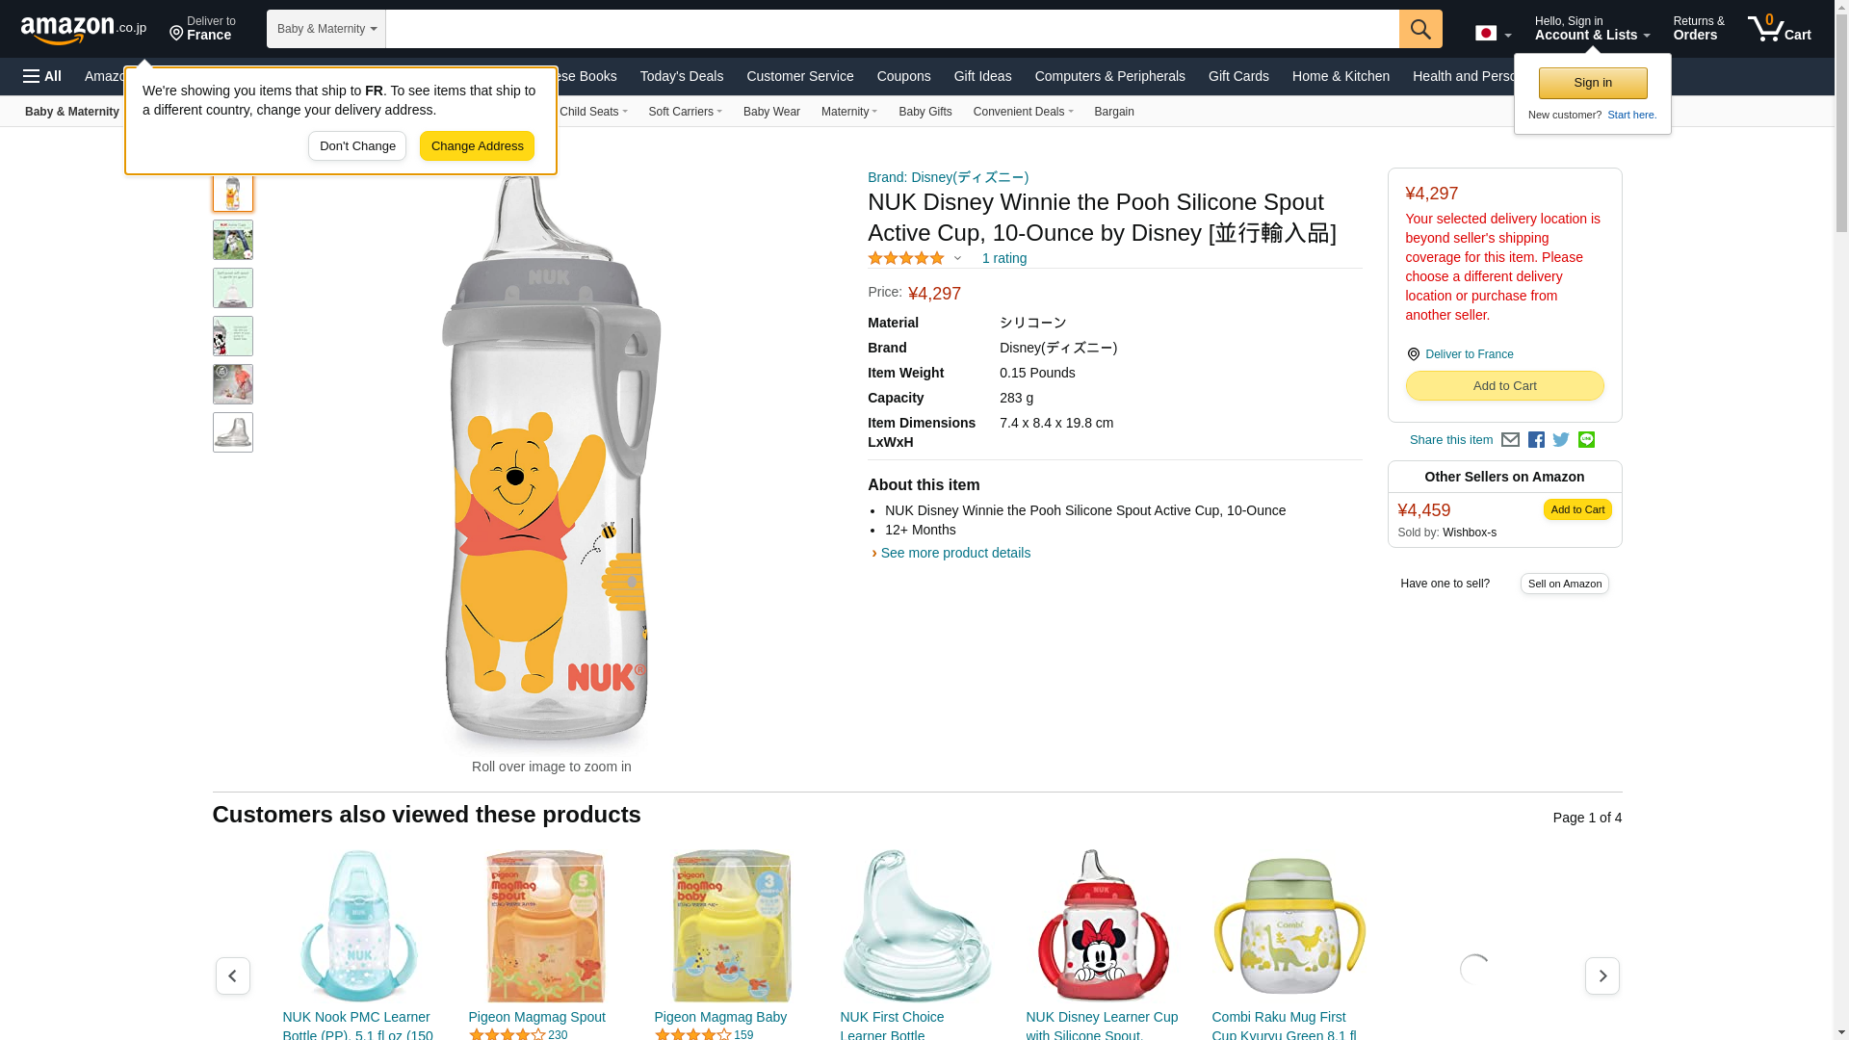The image size is (1849, 1040).
Task: Go to Amazon.co.jp home logo
Action: click(x=83, y=30)
